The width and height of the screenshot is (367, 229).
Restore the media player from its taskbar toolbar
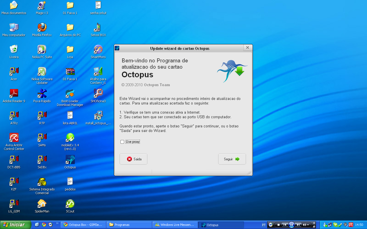[314, 227]
